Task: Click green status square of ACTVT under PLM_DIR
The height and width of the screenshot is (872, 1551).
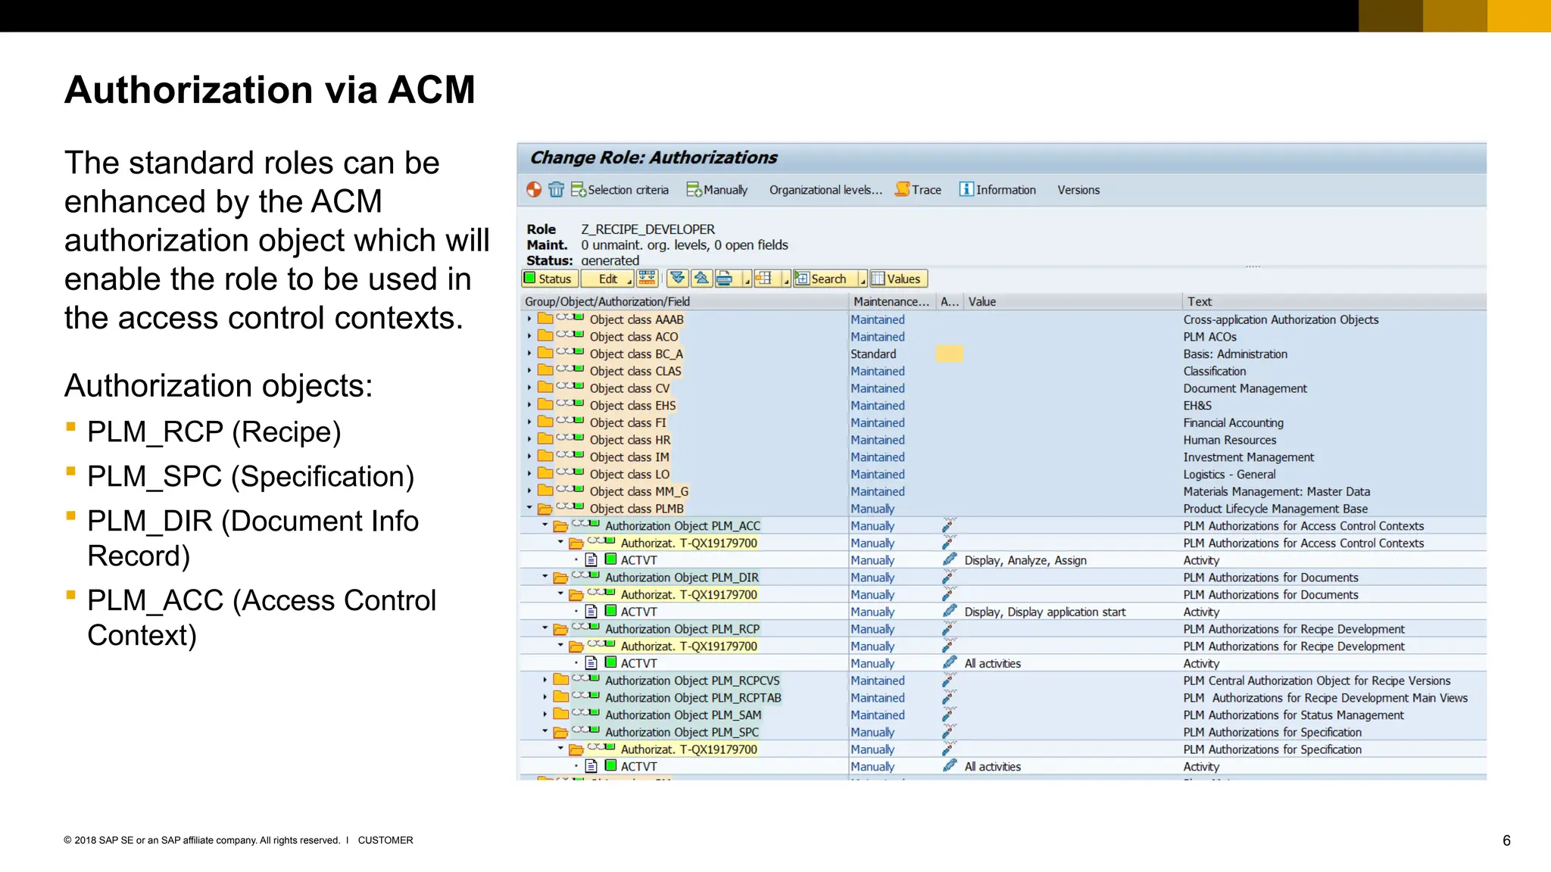Action: [x=610, y=611]
